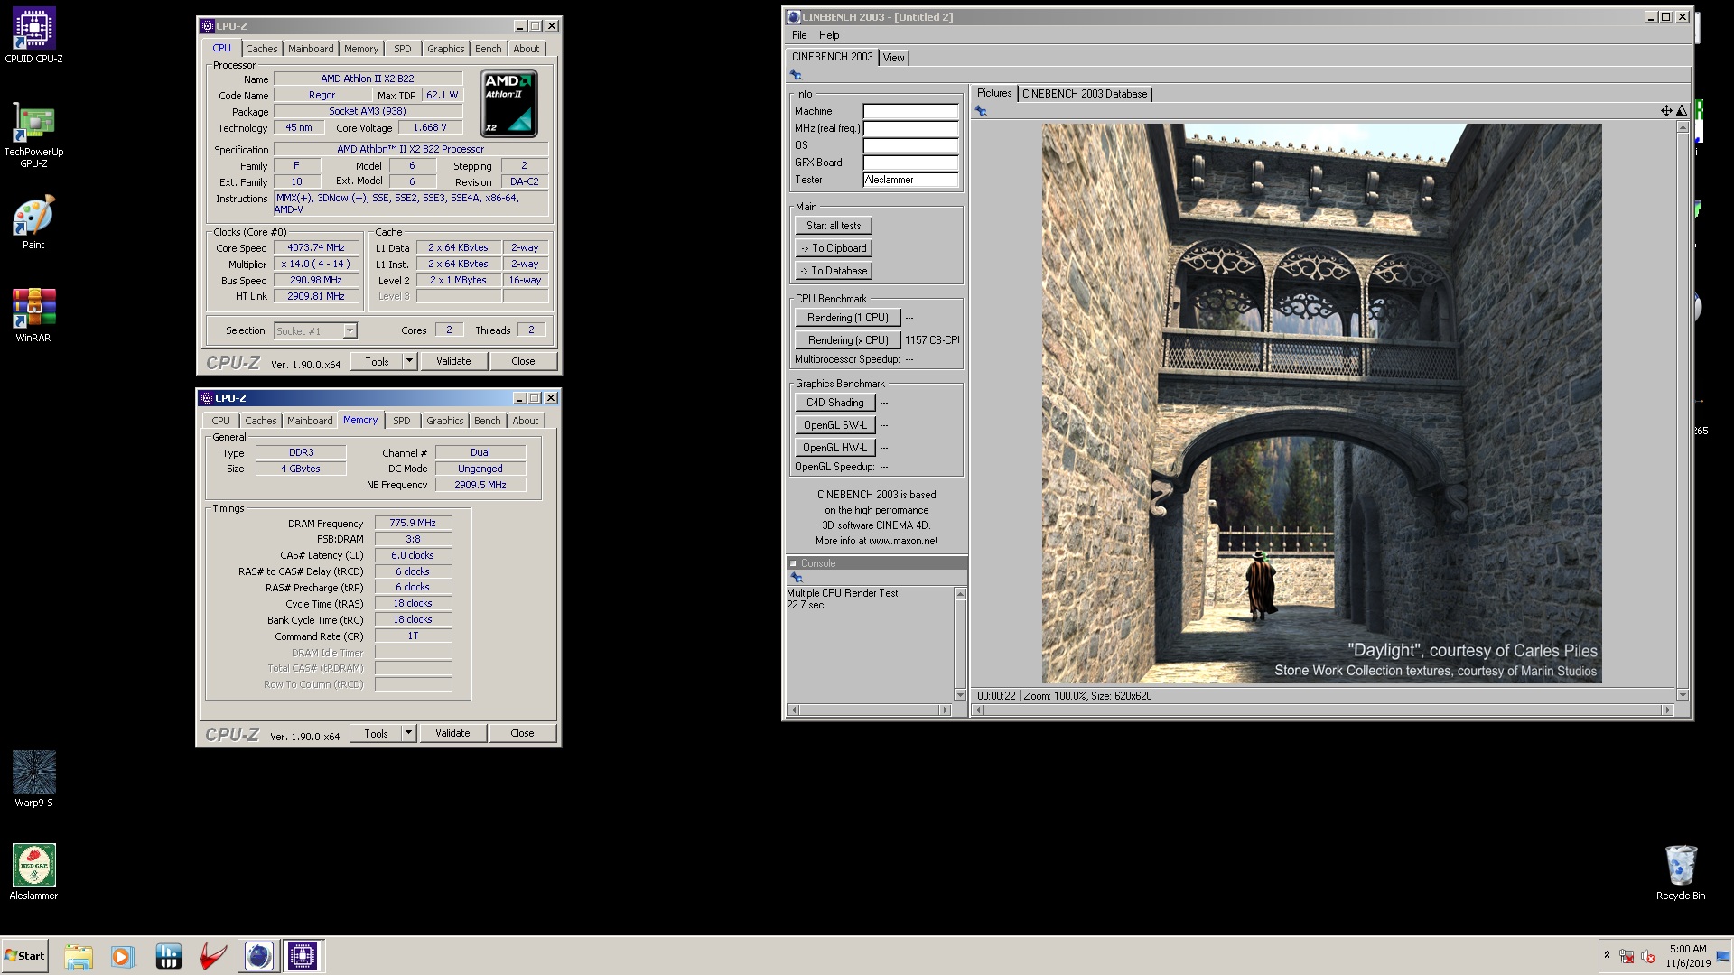Switch to the View tab in CINEBENCH
1734x975 pixels.
tap(893, 58)
